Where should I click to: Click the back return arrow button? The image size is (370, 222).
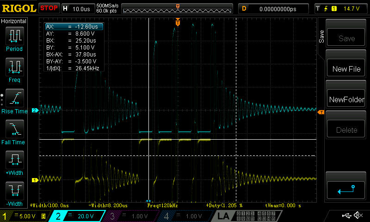point(346,190)
